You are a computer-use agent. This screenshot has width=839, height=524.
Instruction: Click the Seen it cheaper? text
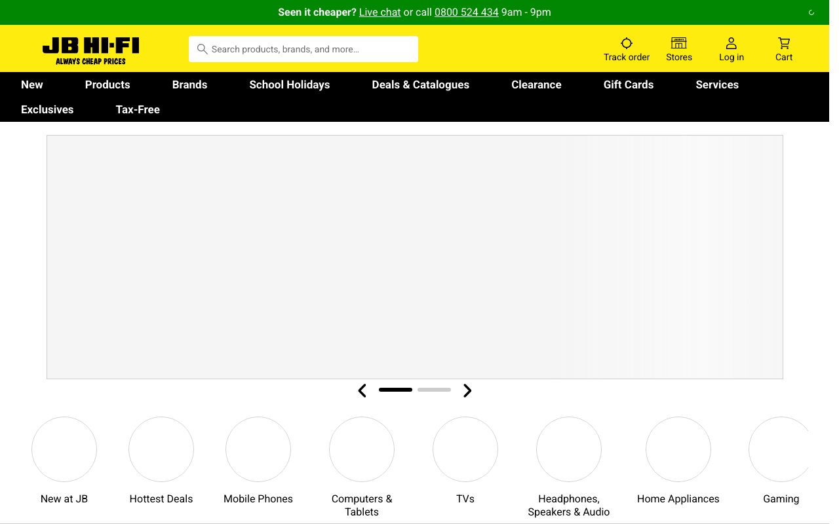(317, 12)
